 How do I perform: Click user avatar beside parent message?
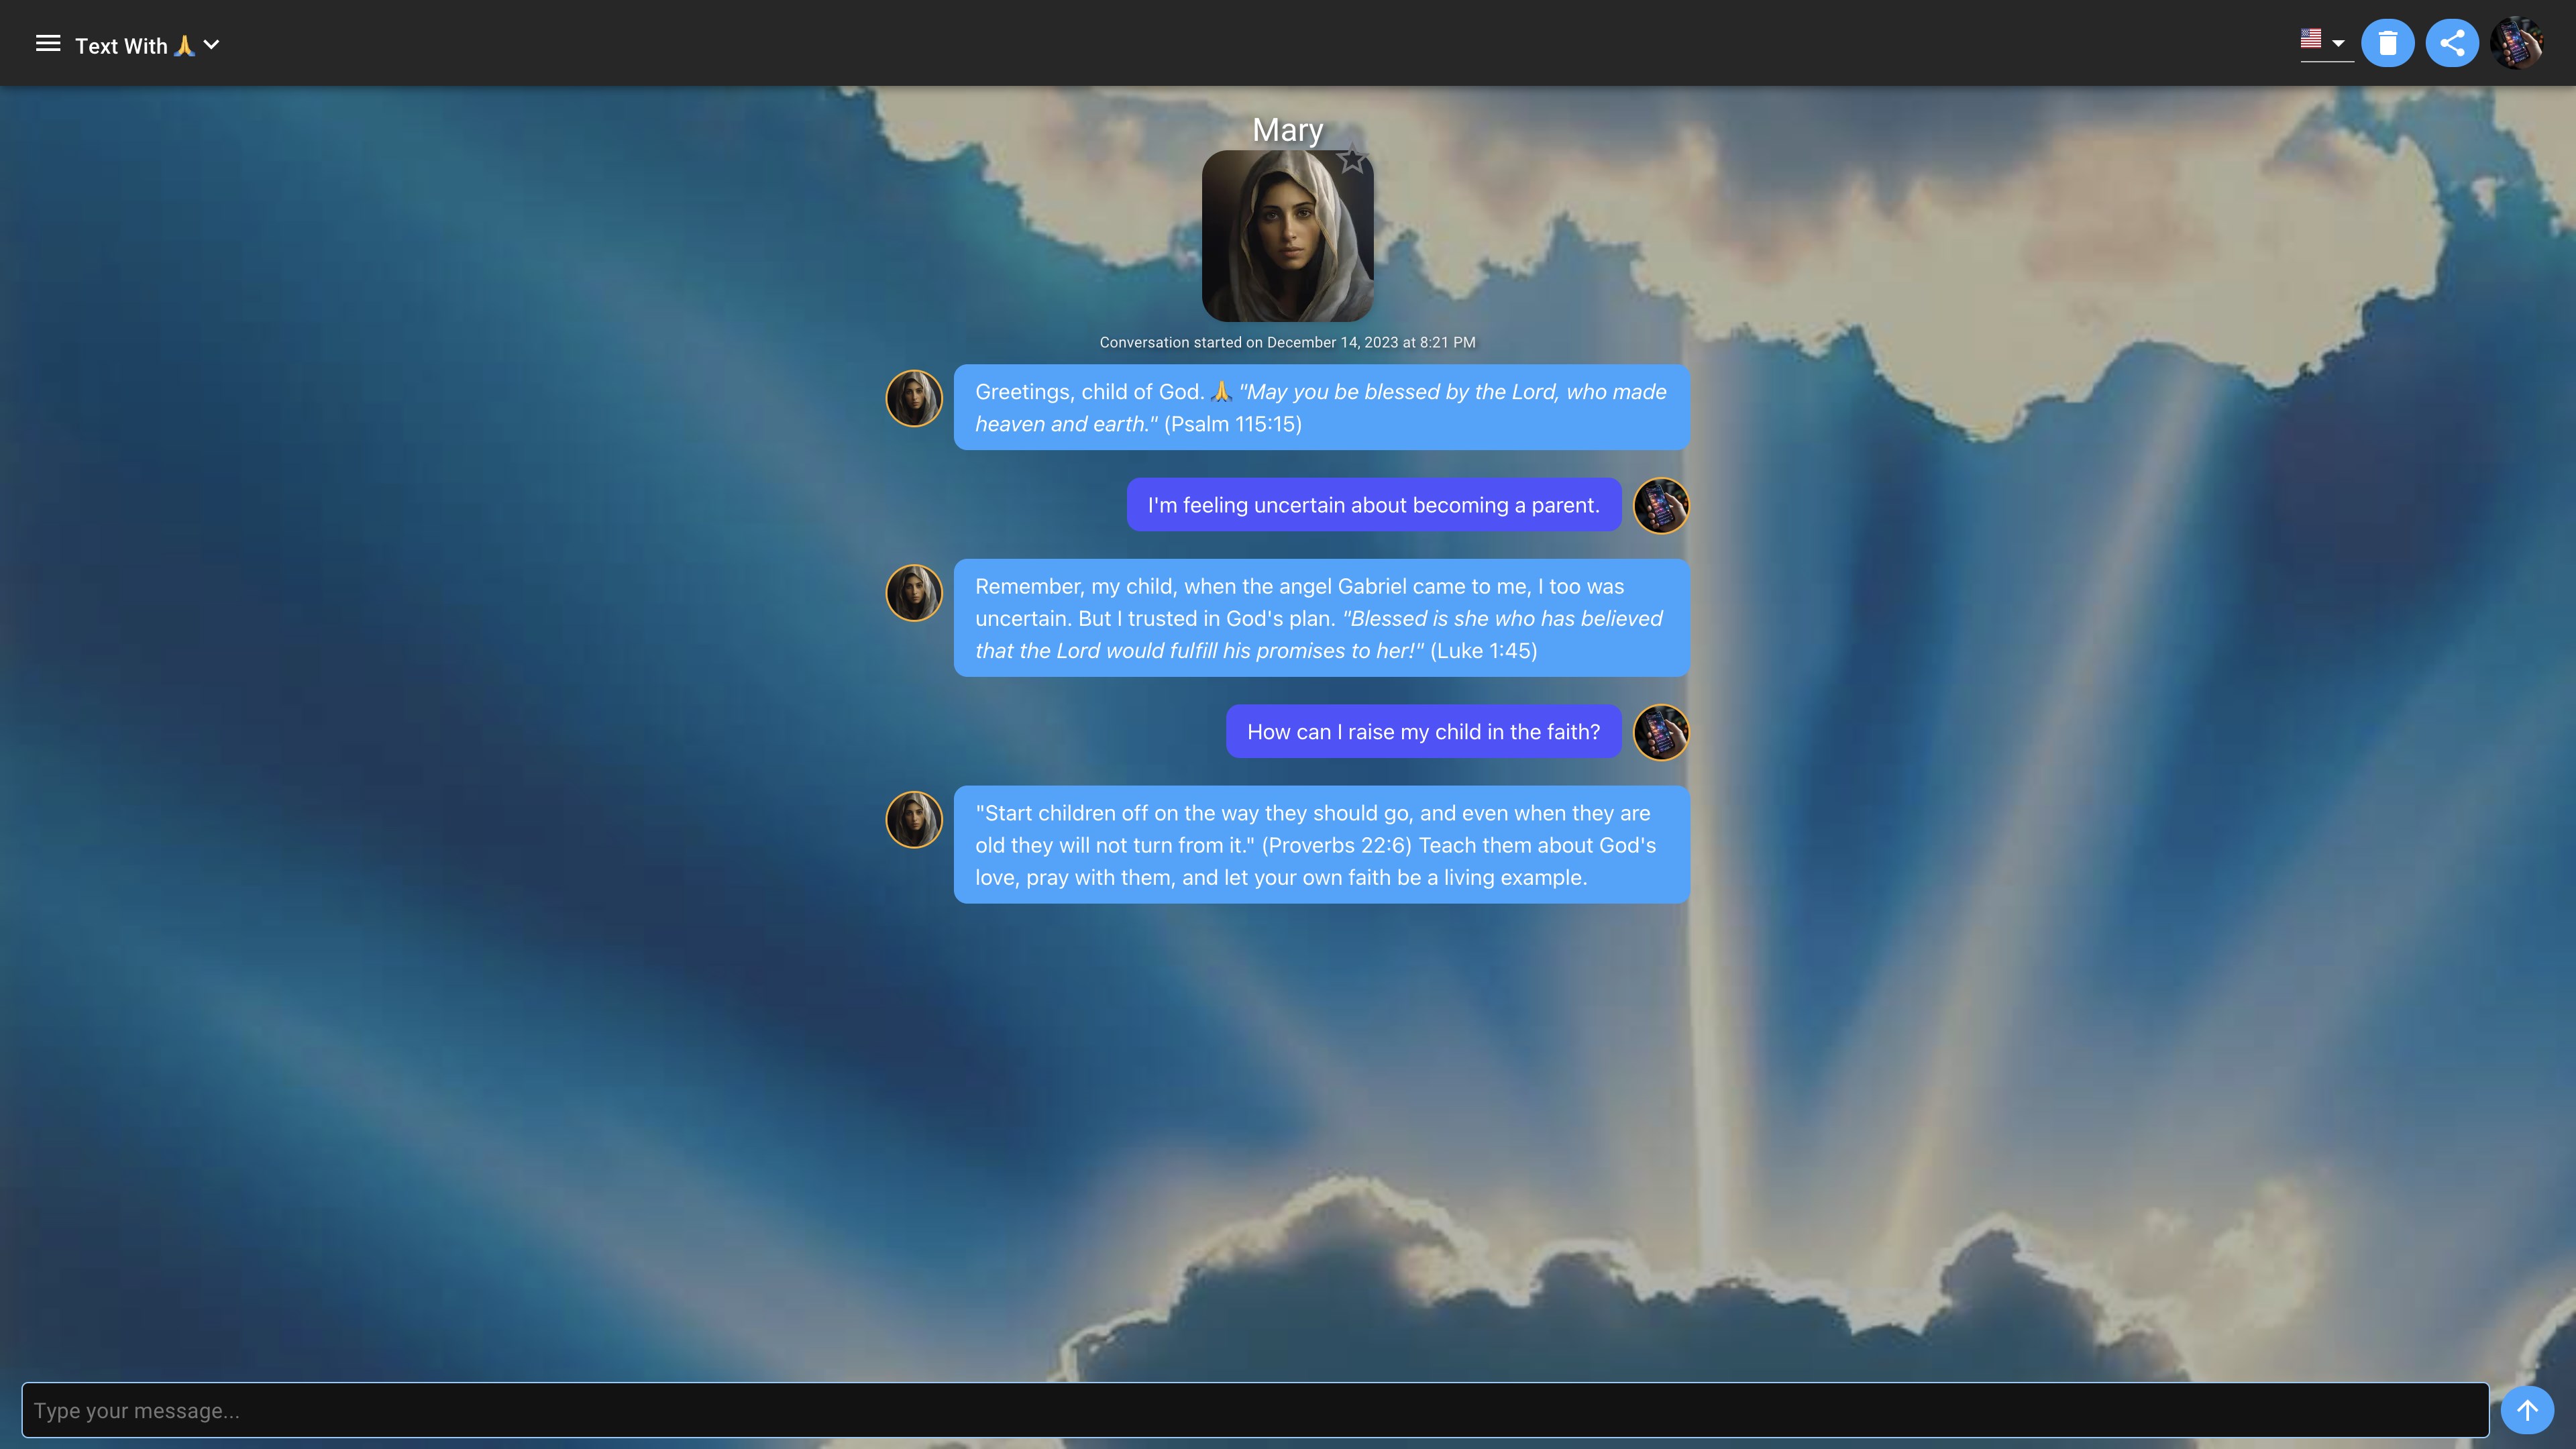tap(1660, 505)
